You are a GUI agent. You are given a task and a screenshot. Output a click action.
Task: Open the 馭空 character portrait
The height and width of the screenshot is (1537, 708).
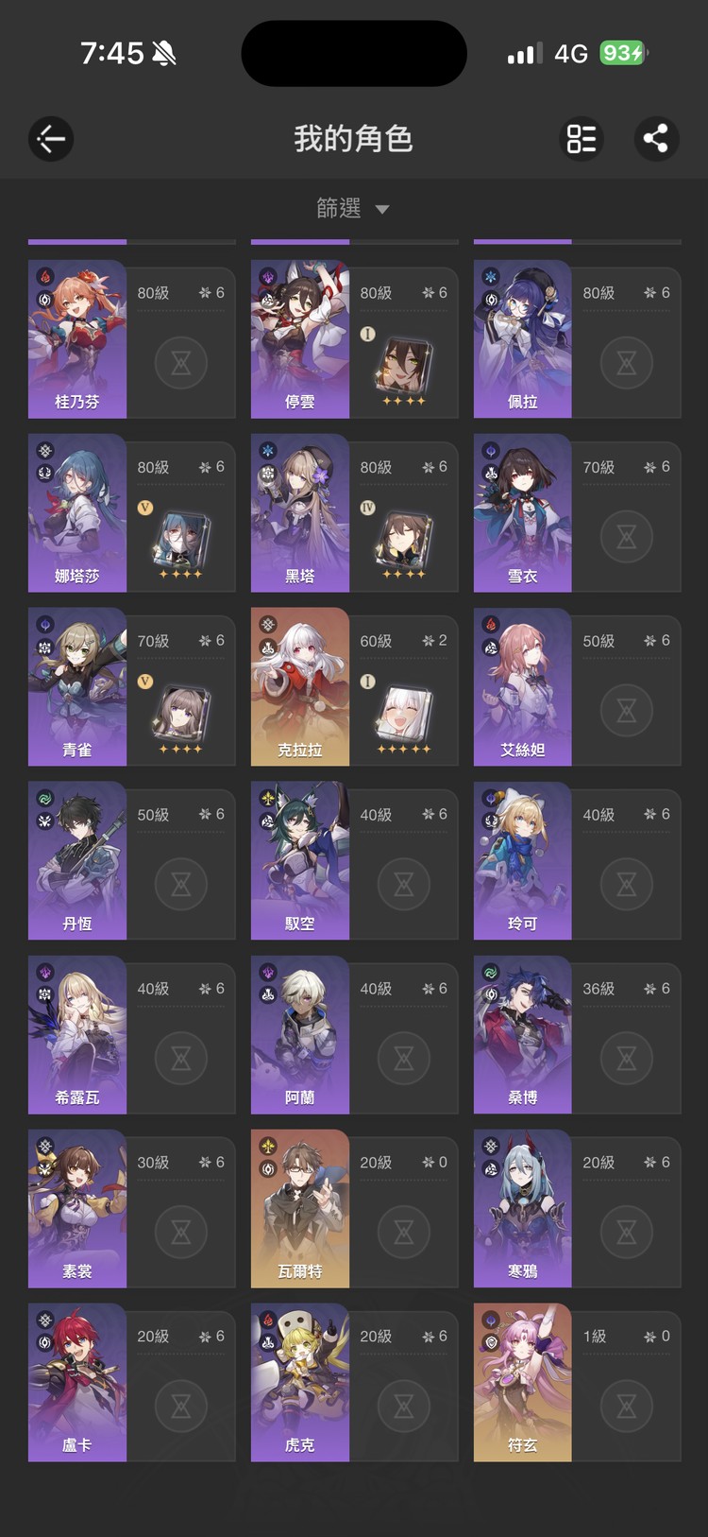pos(300,860)
